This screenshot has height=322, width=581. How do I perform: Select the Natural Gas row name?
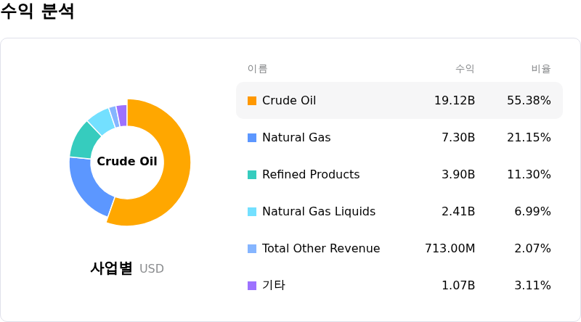pyautogui.click(x=296, y=137)
